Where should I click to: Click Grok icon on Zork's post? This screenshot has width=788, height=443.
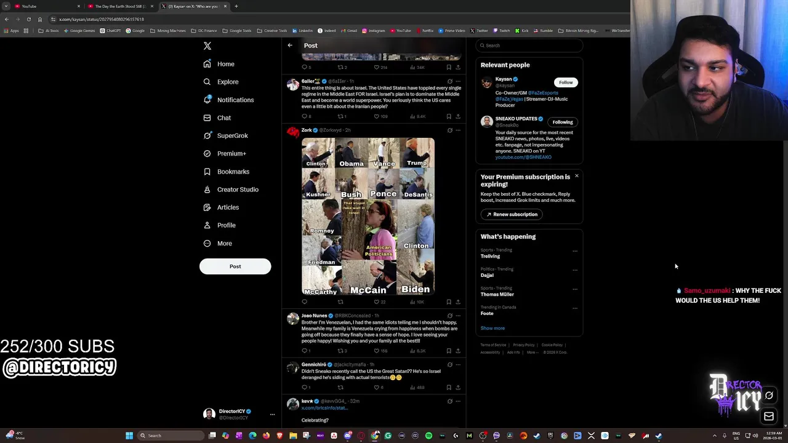449,130
